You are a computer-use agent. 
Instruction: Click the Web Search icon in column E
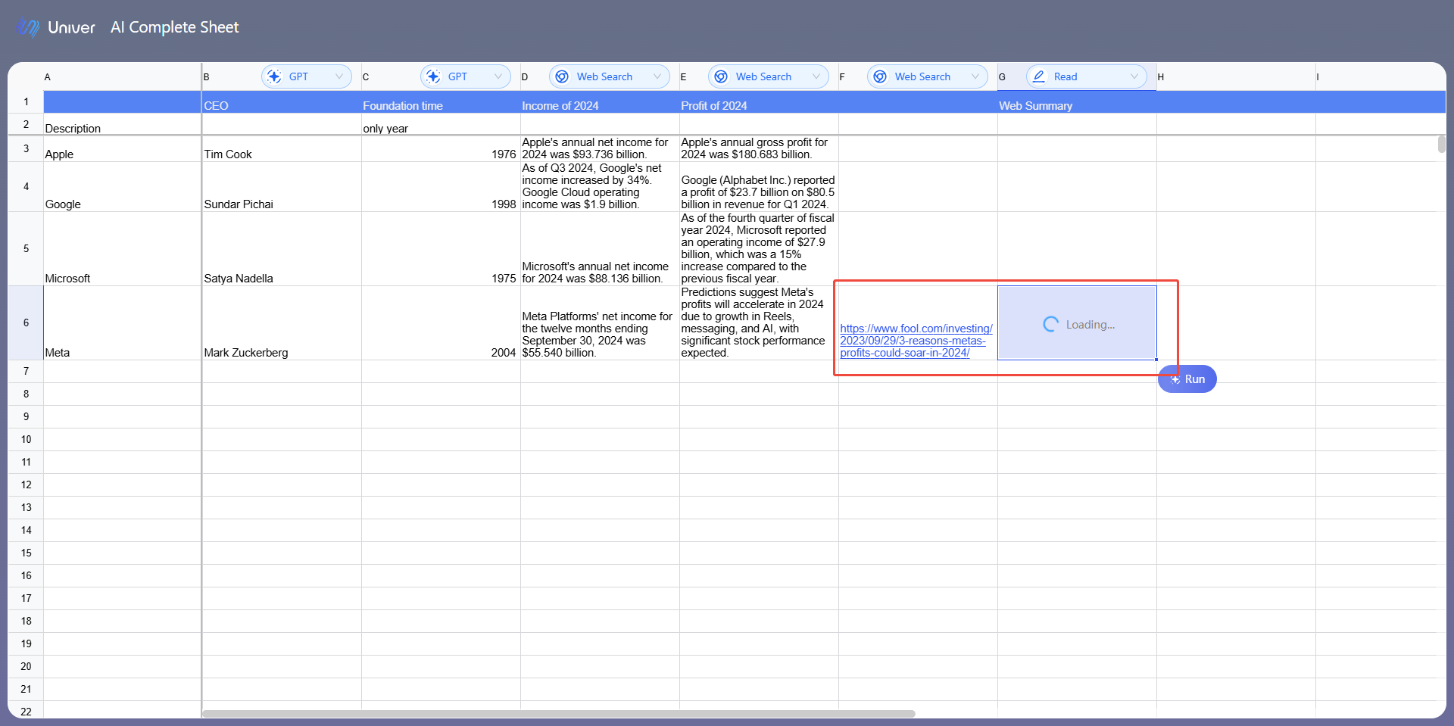722,76
